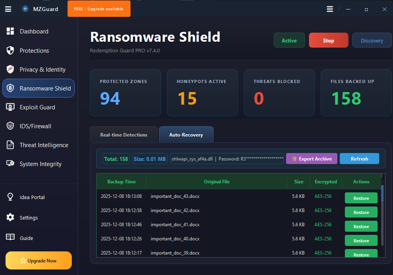Select the Auto-Recovery tab
Image resolution: width=393 pixels, height=275 pixels.
click(x=186, y=135)
